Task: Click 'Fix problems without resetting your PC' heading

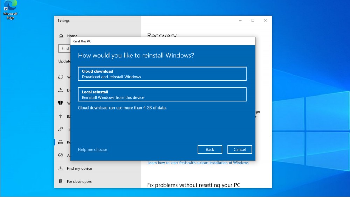Action: click(194, 185)
